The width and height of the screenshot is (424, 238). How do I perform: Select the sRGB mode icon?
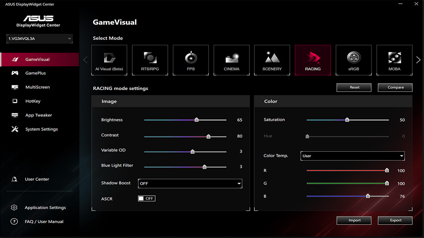click(354, 60)
